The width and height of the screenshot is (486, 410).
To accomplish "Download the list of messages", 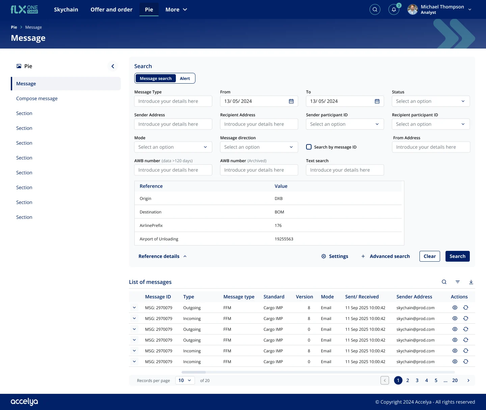I will (471, 282).
